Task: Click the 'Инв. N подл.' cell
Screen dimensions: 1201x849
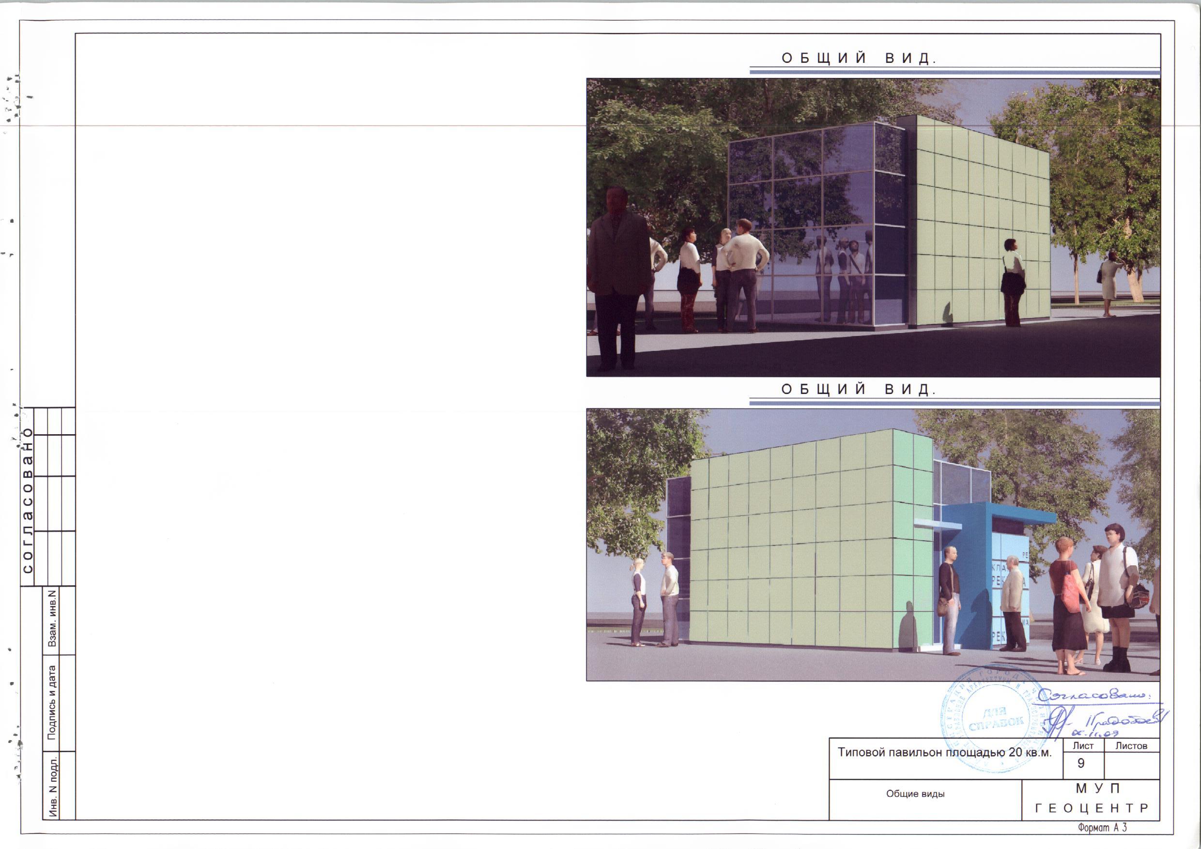Action: [x=51, y=786]
